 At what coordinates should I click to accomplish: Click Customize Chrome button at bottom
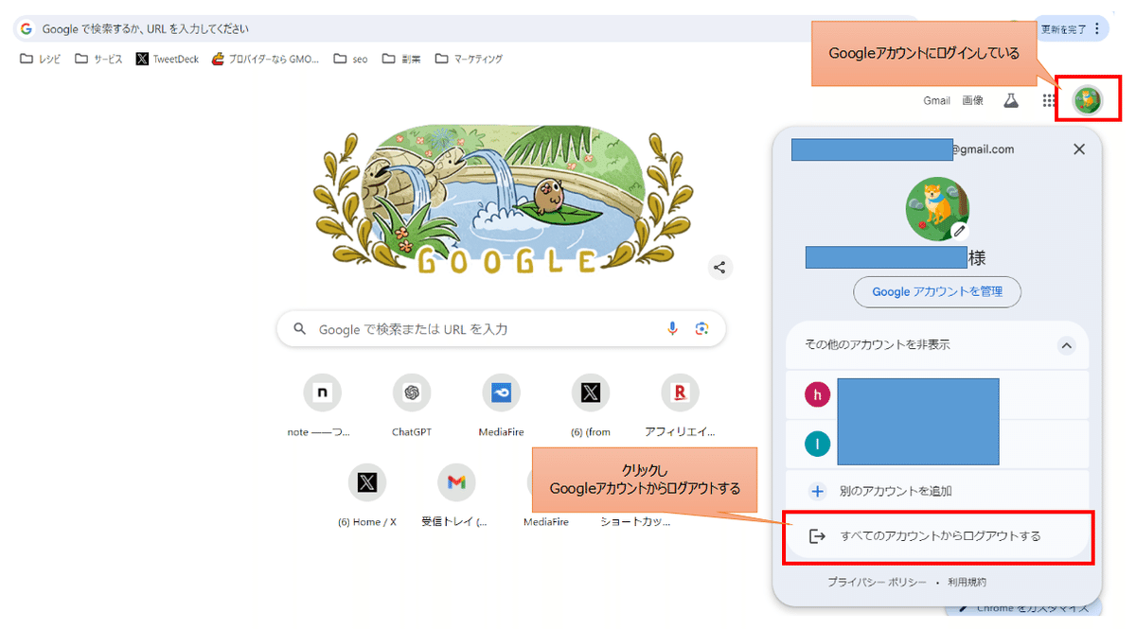(1022, 608)
